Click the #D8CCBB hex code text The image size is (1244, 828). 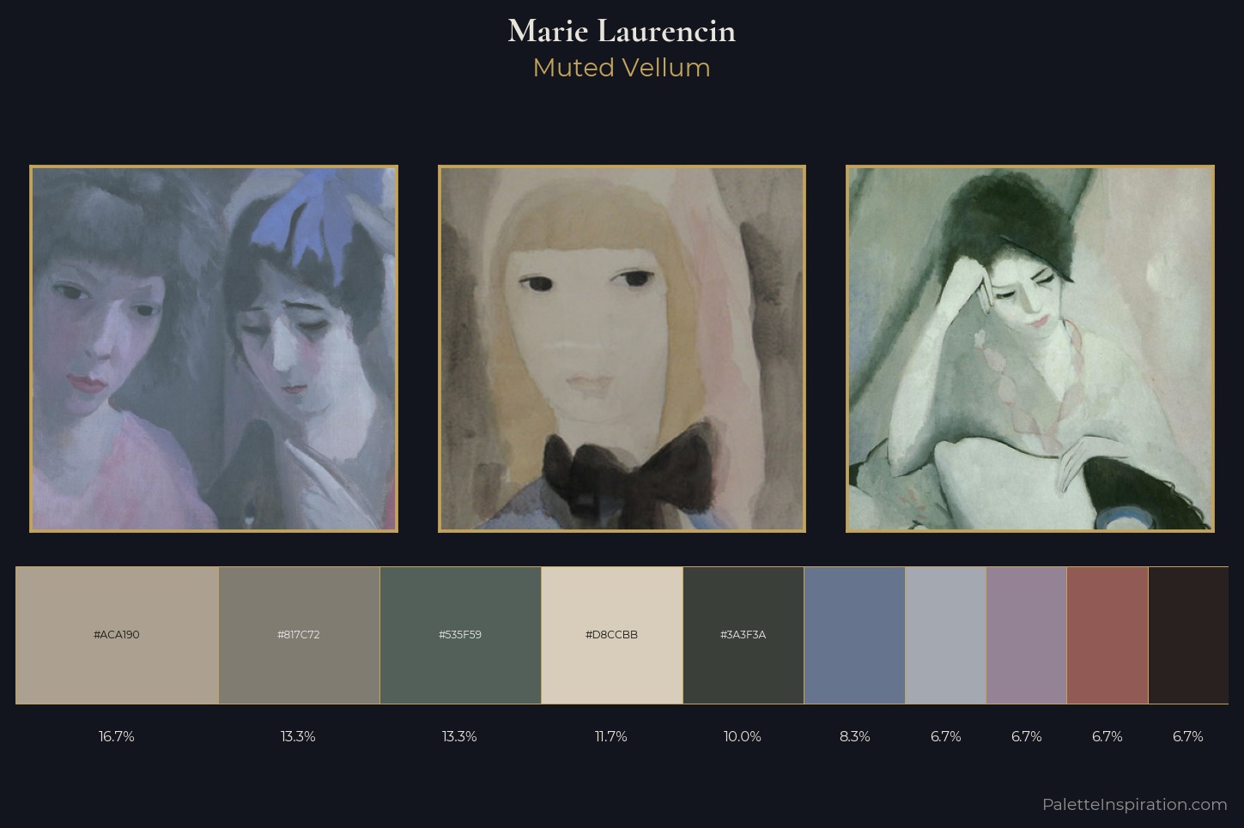click(611, 635)
